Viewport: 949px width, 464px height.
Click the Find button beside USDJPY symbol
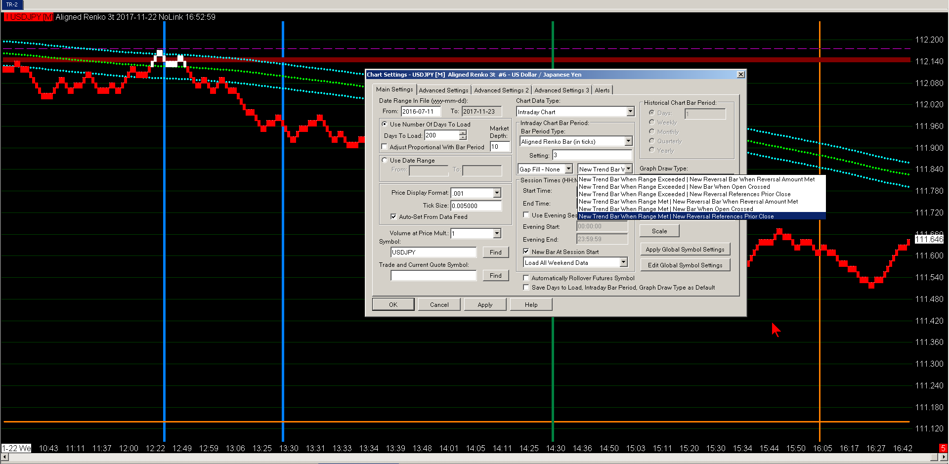495,253
